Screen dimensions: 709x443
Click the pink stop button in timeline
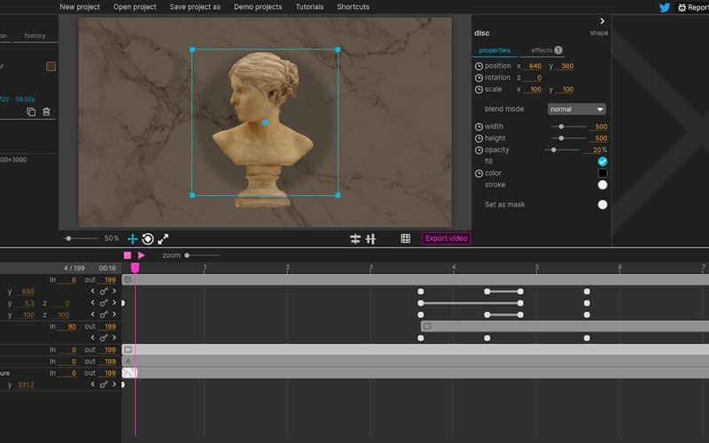(128, 255)
